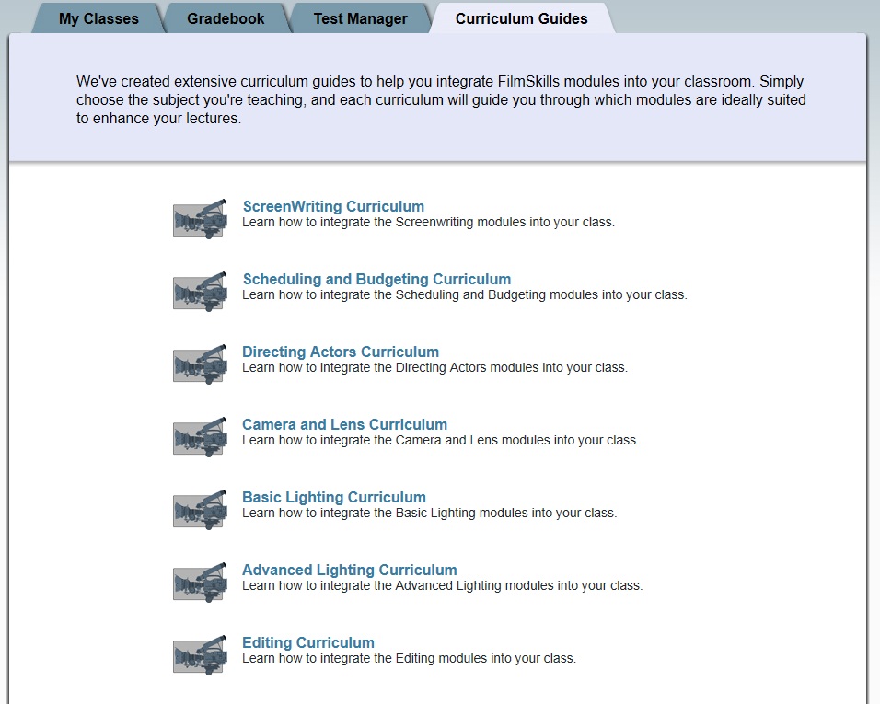Open the Scheduling and Budgeting Curriculum link
Viewport: 880px width, 704px height.
coord(376,279)
